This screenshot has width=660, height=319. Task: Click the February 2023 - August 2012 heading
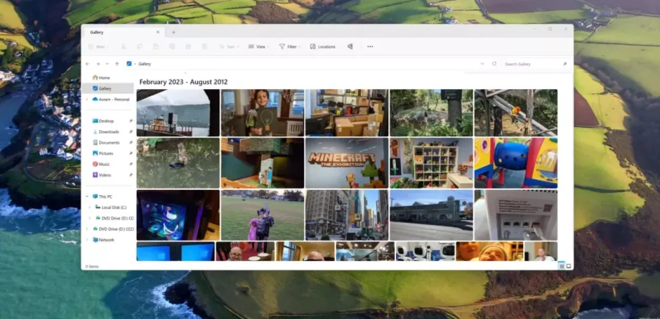pyautogui.click(x=183, y=82)
